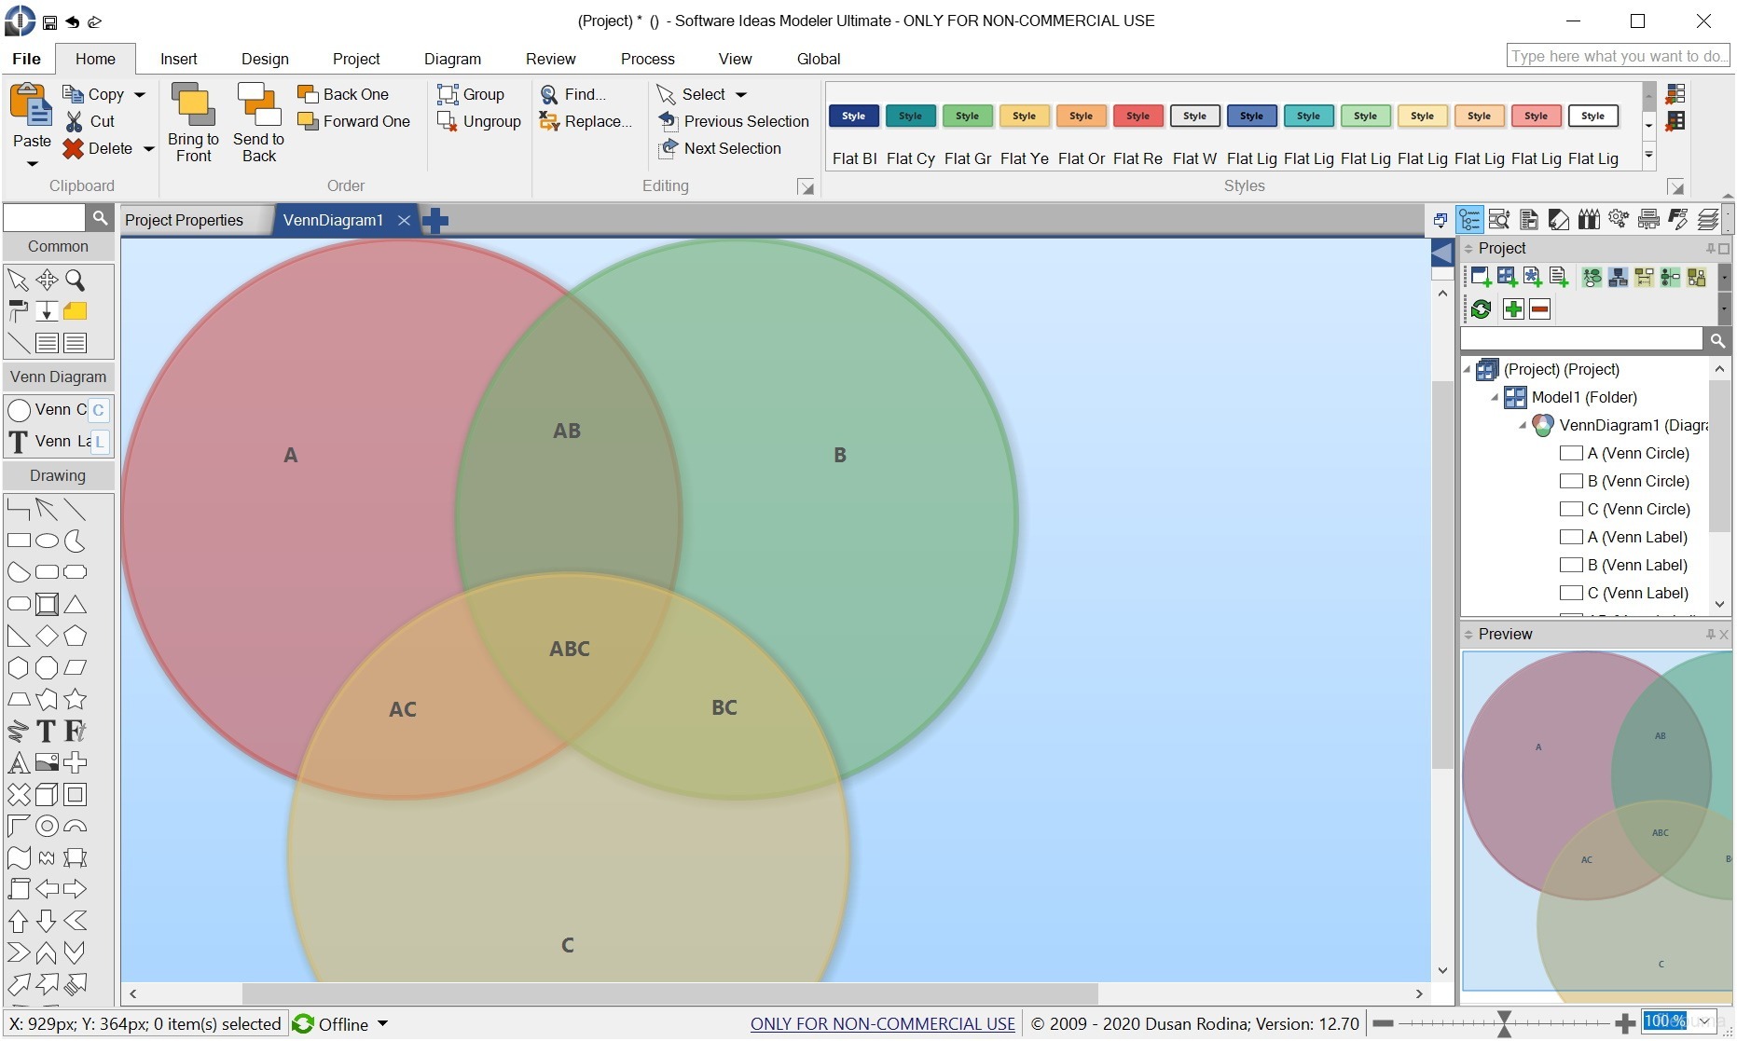
Task: Open the Offline status dropdown
Action: pos(381,1023)
